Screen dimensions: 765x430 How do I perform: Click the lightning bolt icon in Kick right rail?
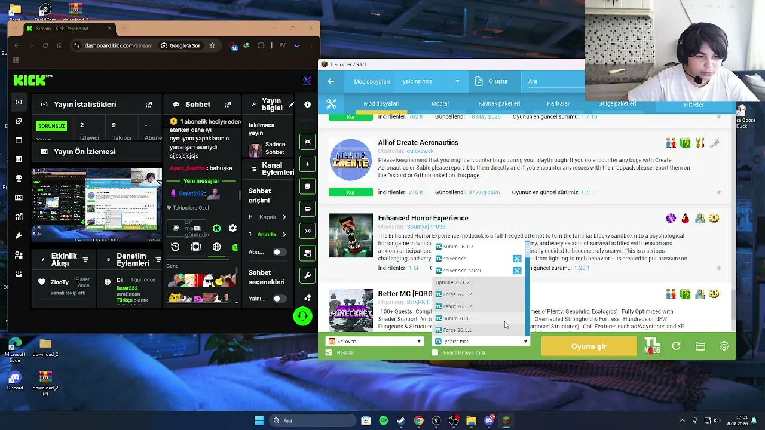point(307,164)
